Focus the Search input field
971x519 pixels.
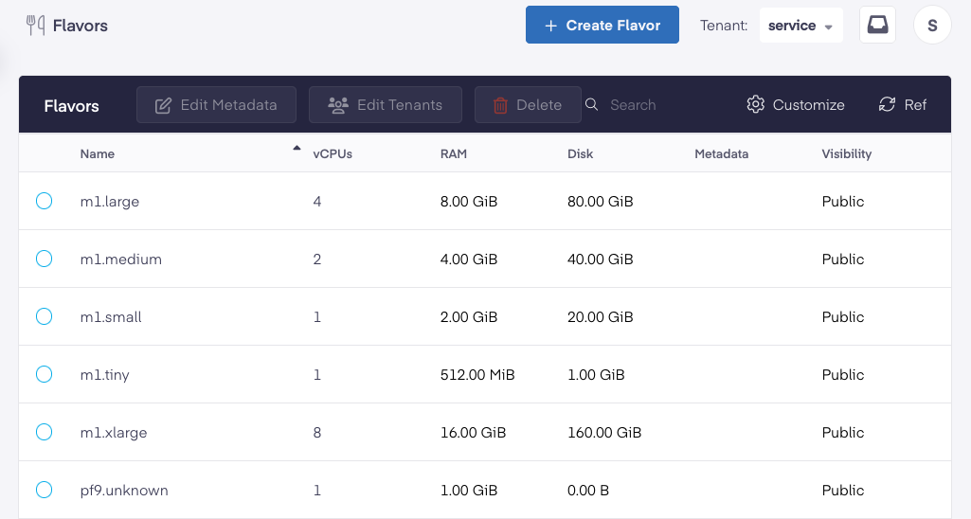pos(654,105)
